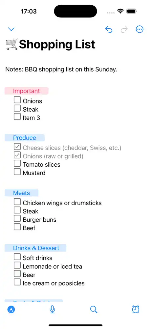Check the Onions box under Important
This screenshot has height=329, width=151.
click(17, 100)
